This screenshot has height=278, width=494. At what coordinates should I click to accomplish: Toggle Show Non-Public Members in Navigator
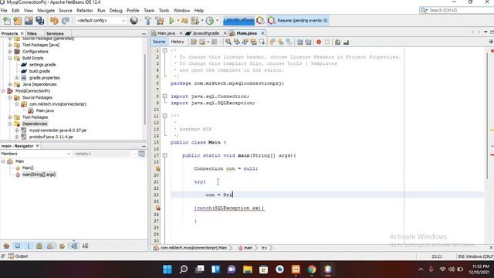pyautogui.click(x=39, y=246)
